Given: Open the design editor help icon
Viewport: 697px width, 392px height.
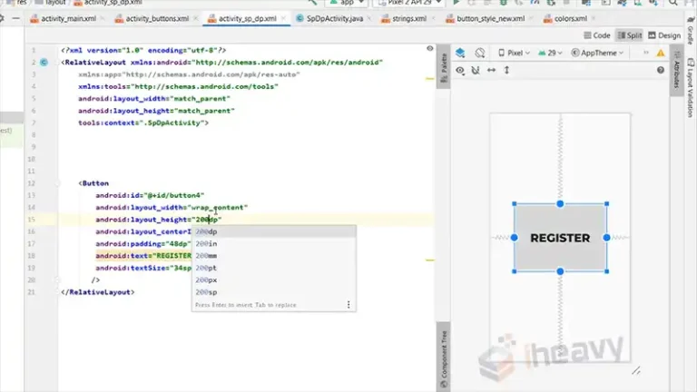Looking at the screenshot, I should [661, 70].
